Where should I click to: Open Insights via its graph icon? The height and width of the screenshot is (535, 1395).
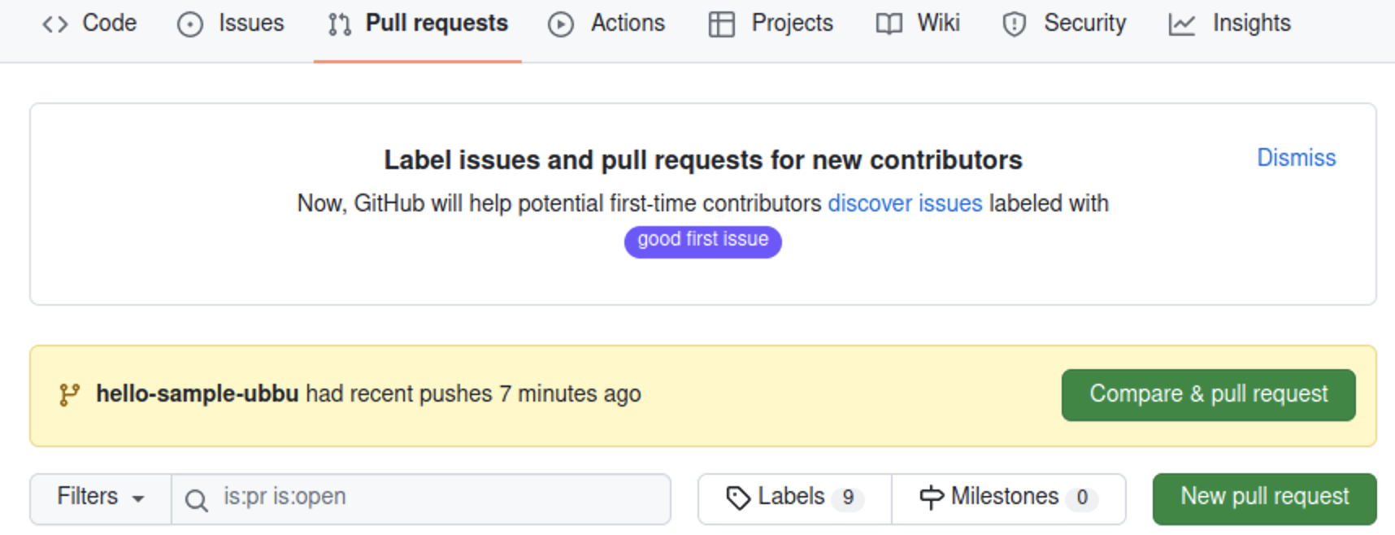pos(1180,24)
